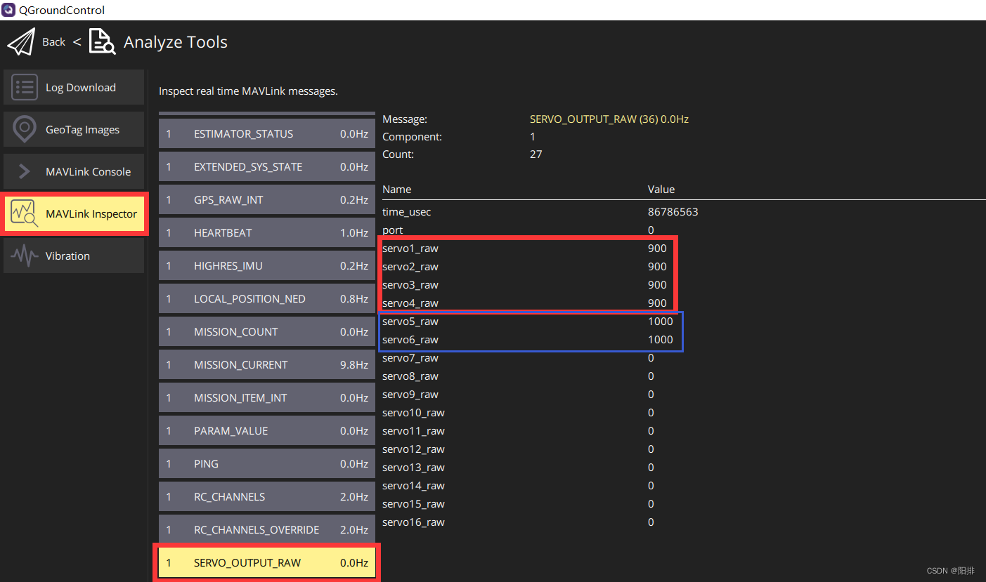
Task: Select the HIGHRES_IMU message
Action: pos(267,266)
